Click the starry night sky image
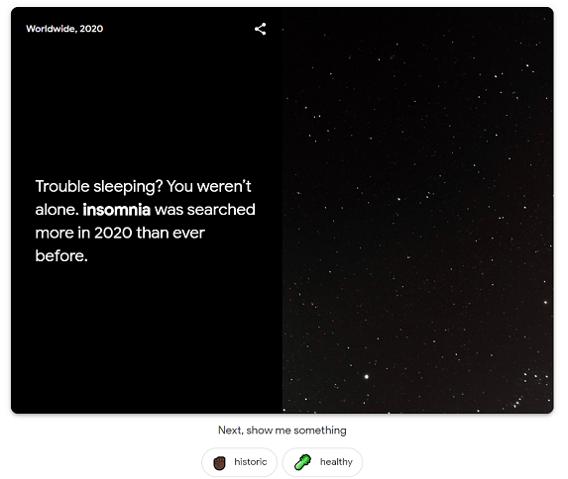 point(417,210)
